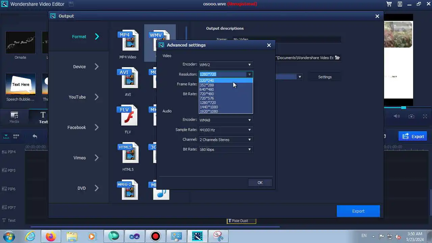
Task: Select the 720*480 resolution option
Action: 226,94
